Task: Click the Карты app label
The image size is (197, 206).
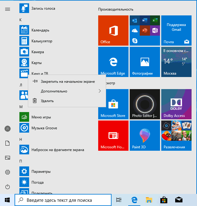Action: (x=37, y=63)
